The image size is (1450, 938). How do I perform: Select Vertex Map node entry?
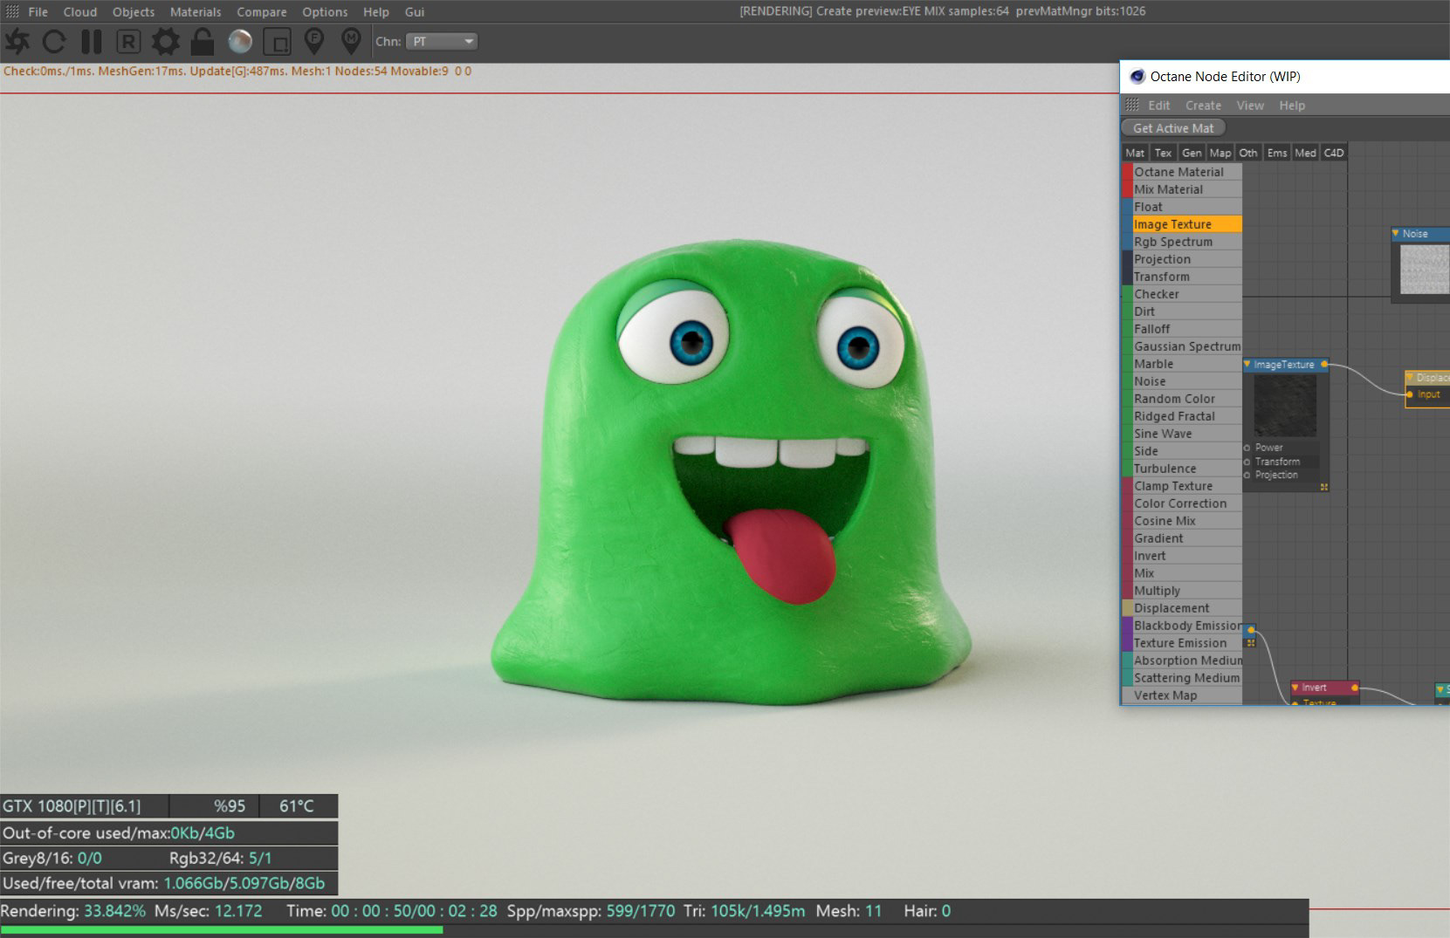(x=1182, y=695)
